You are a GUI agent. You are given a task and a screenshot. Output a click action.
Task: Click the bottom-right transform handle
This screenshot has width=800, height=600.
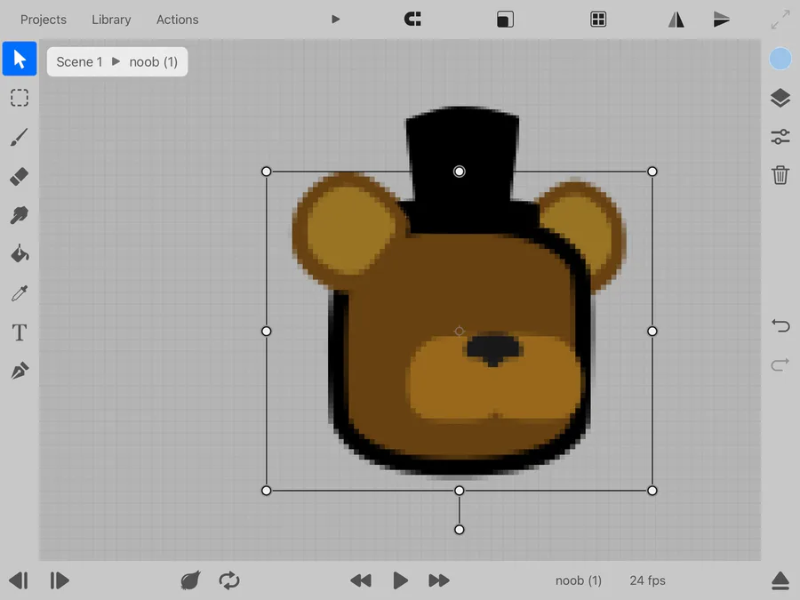click(652, 491)
